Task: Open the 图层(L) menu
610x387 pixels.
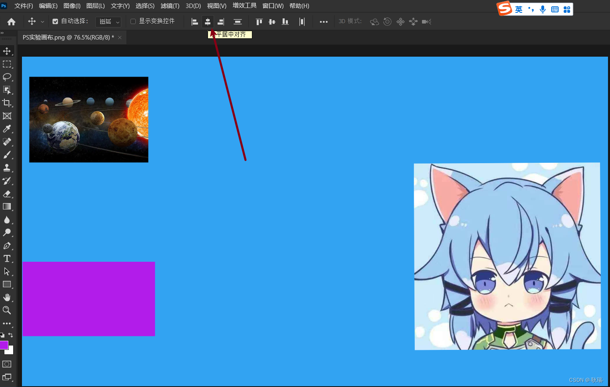Action: pos(95,6)
